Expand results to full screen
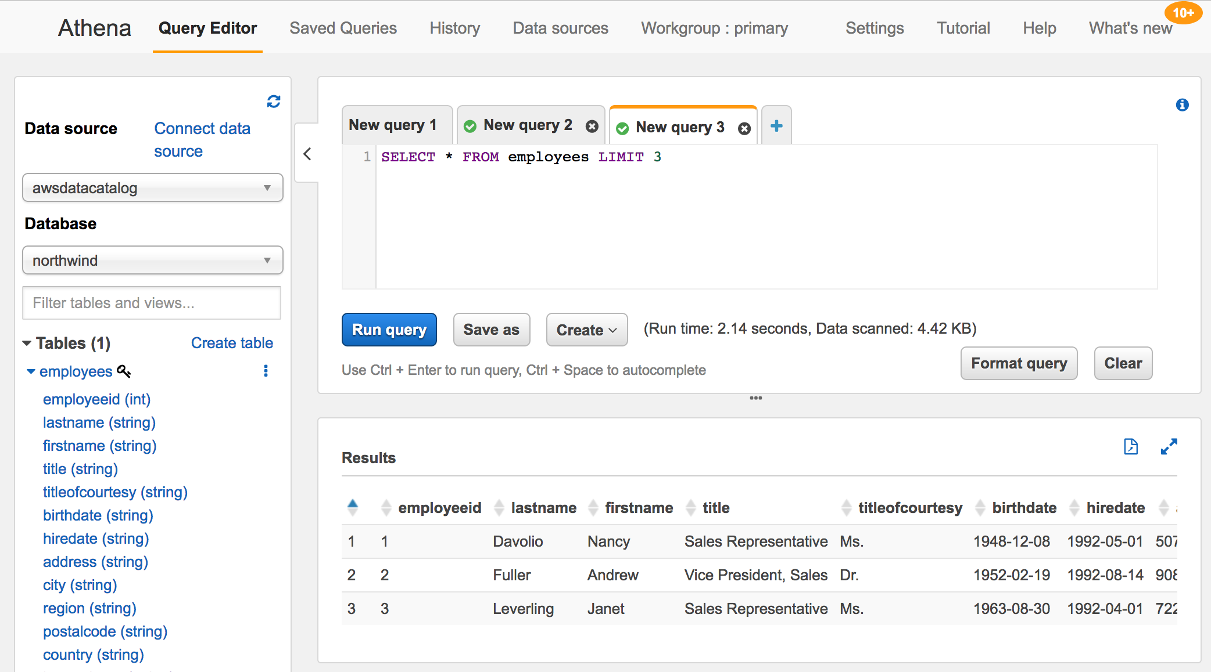Viewport: 1211px width, 672px height. click(1169, 446)
